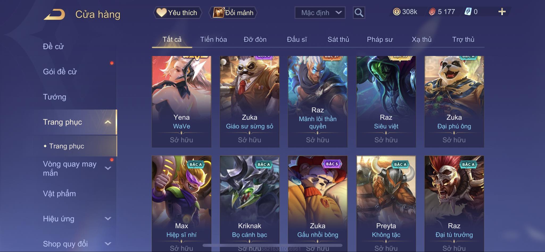Open the Yena WaVe skin card
The height and width of the screenshot is (252, 545).
point(181,101)
